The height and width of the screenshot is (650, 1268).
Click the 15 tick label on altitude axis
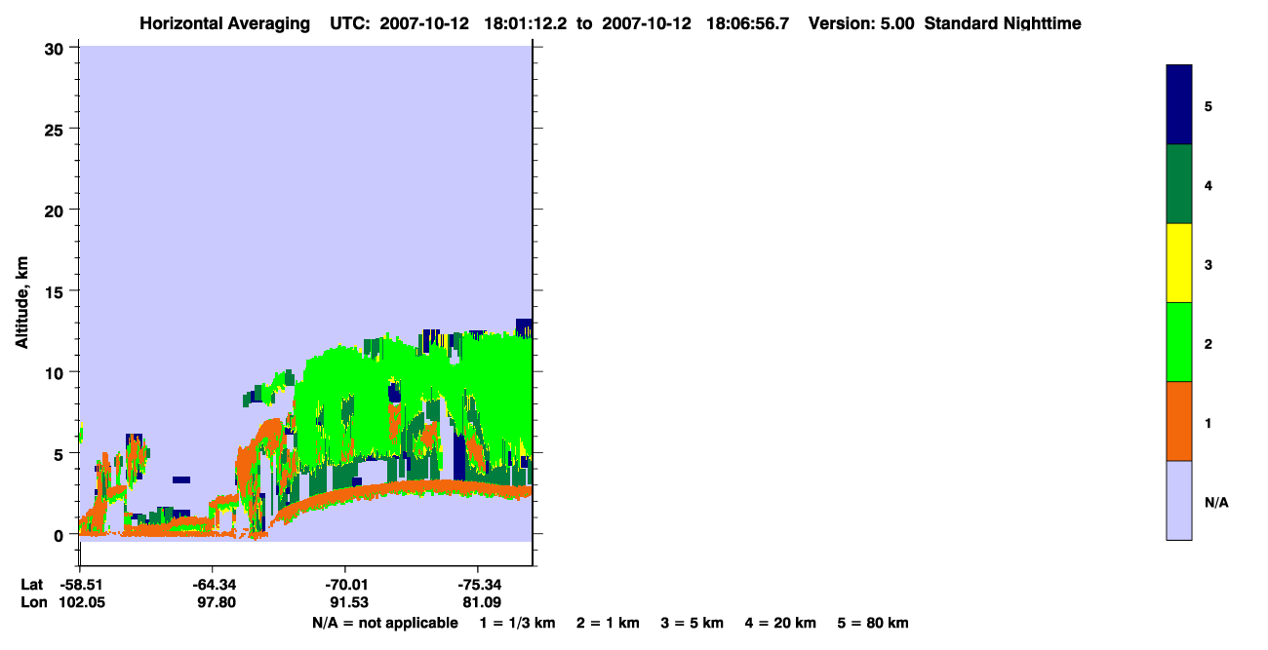[55, 291]
